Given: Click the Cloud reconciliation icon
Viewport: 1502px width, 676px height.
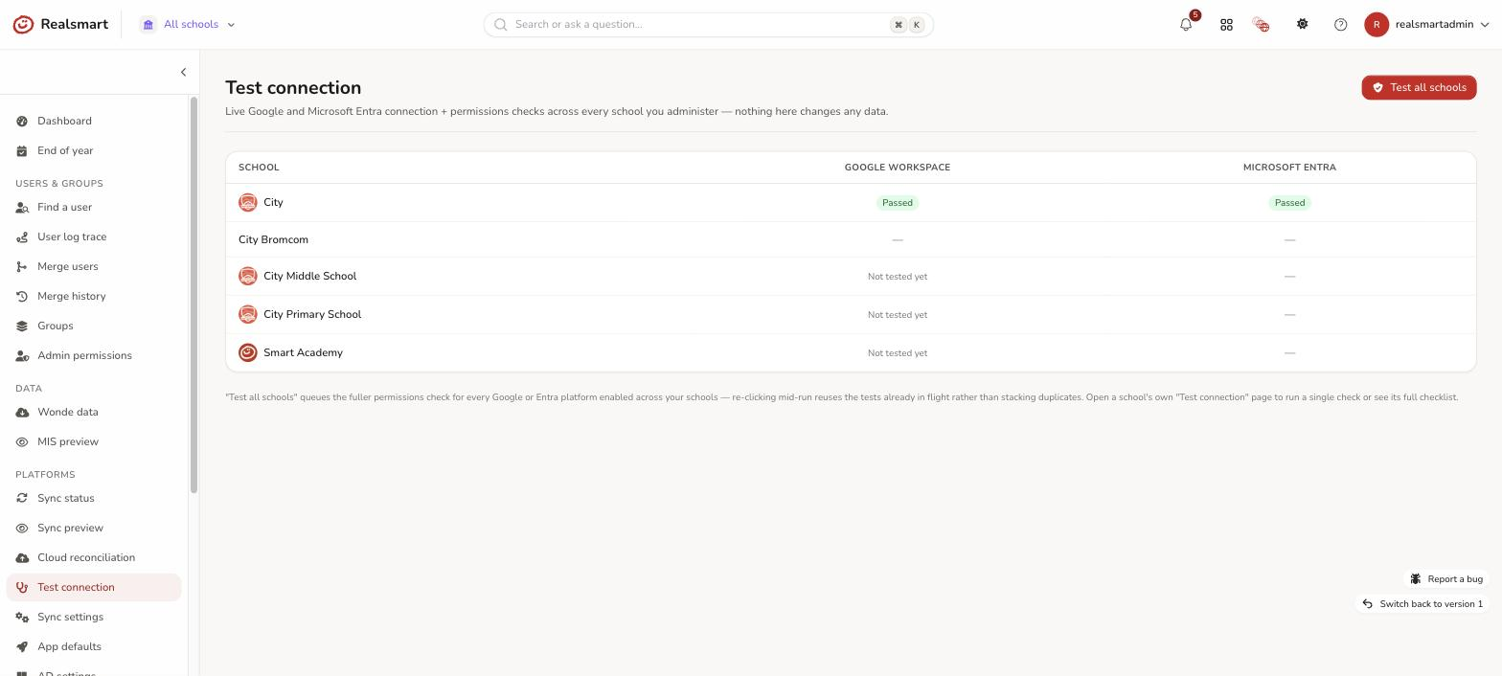Looking at the screenshot, I should point(22,557).
